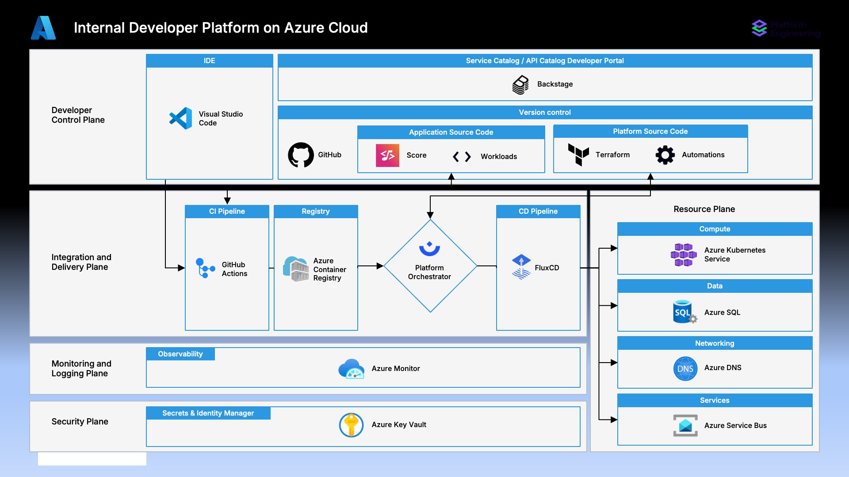The height and width of the screenshot is (477, 849).
Task: Select the Application Source Code header
Action: point(451,132)
